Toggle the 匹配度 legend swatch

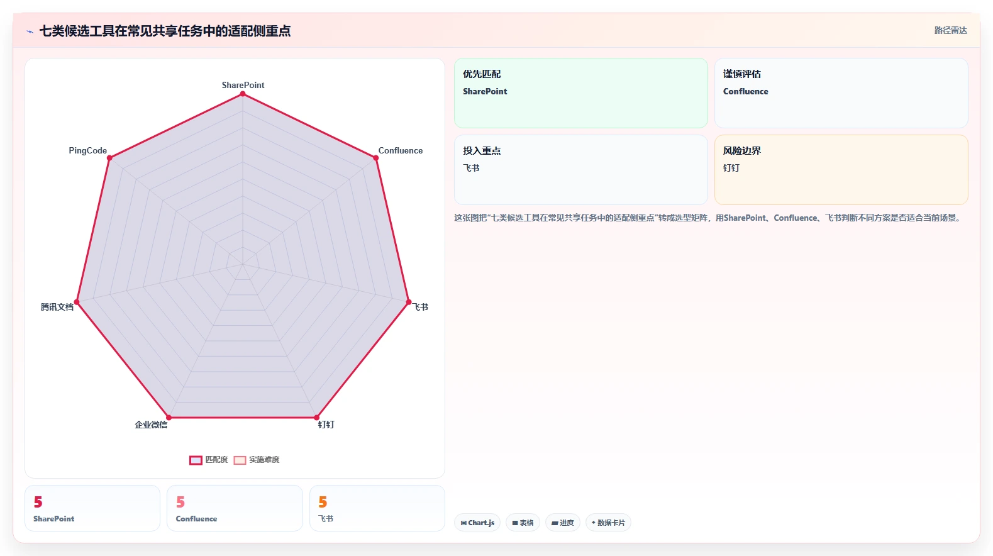(x=196, y=460)
